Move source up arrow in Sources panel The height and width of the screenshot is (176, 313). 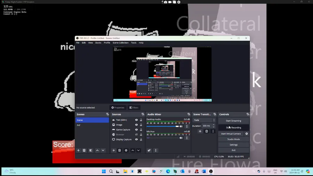[x=133, y=151]
